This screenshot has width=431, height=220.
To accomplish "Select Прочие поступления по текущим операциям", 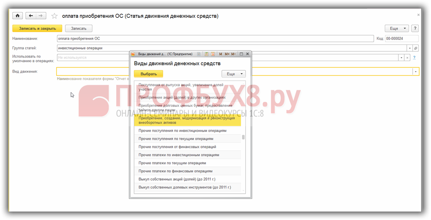I will 188,139.
